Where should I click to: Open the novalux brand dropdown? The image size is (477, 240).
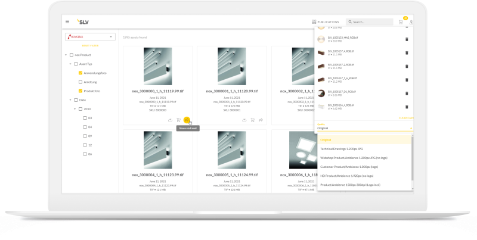tap(90, 37)
